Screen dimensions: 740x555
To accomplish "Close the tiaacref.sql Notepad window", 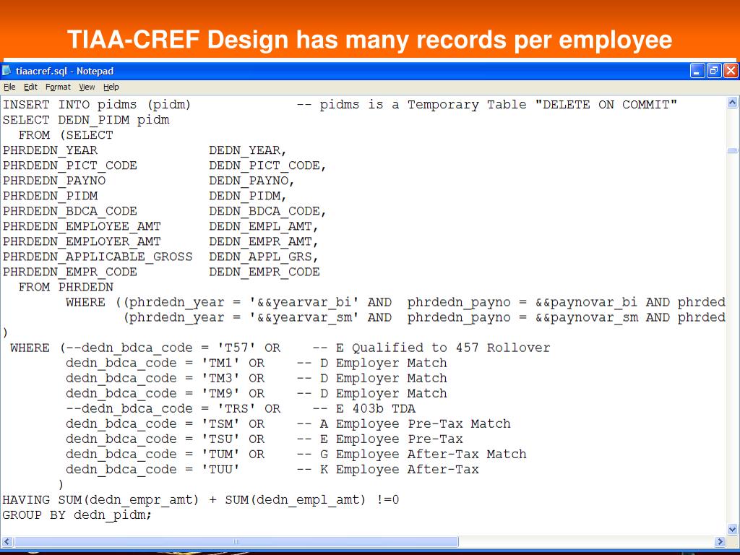I will point(731,71).
